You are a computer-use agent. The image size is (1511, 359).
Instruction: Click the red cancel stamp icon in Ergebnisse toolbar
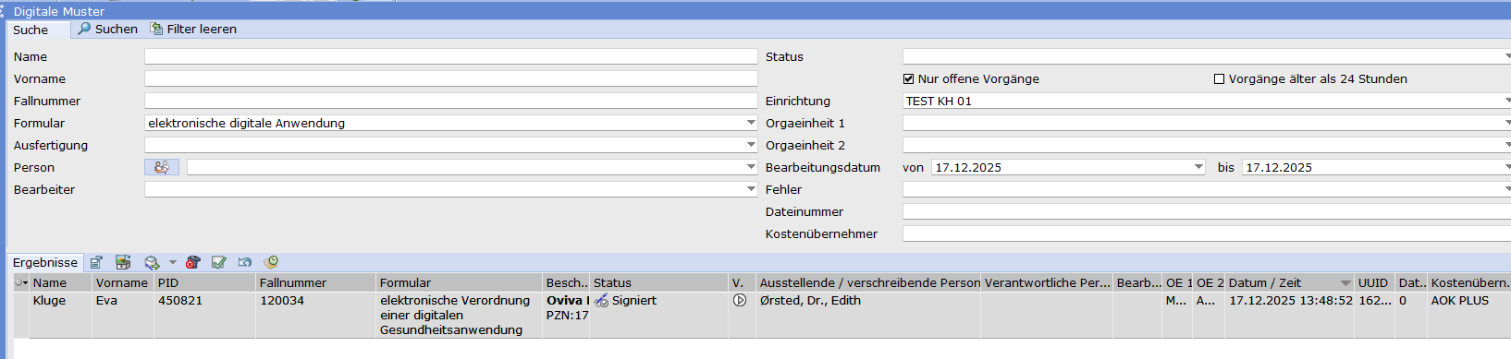point(192,263)
